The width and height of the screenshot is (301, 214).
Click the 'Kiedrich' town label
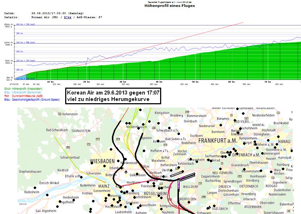pyautogui.click(x=63, y=170)
